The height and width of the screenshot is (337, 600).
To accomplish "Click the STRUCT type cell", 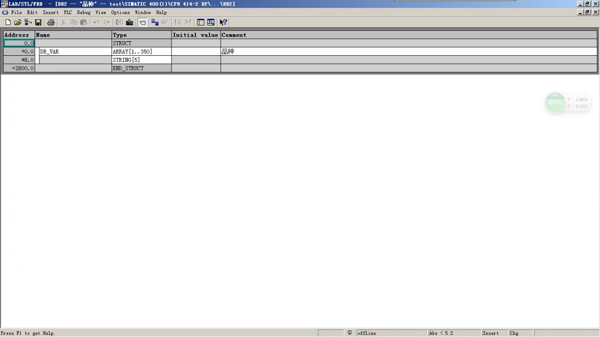I will 142,43.
